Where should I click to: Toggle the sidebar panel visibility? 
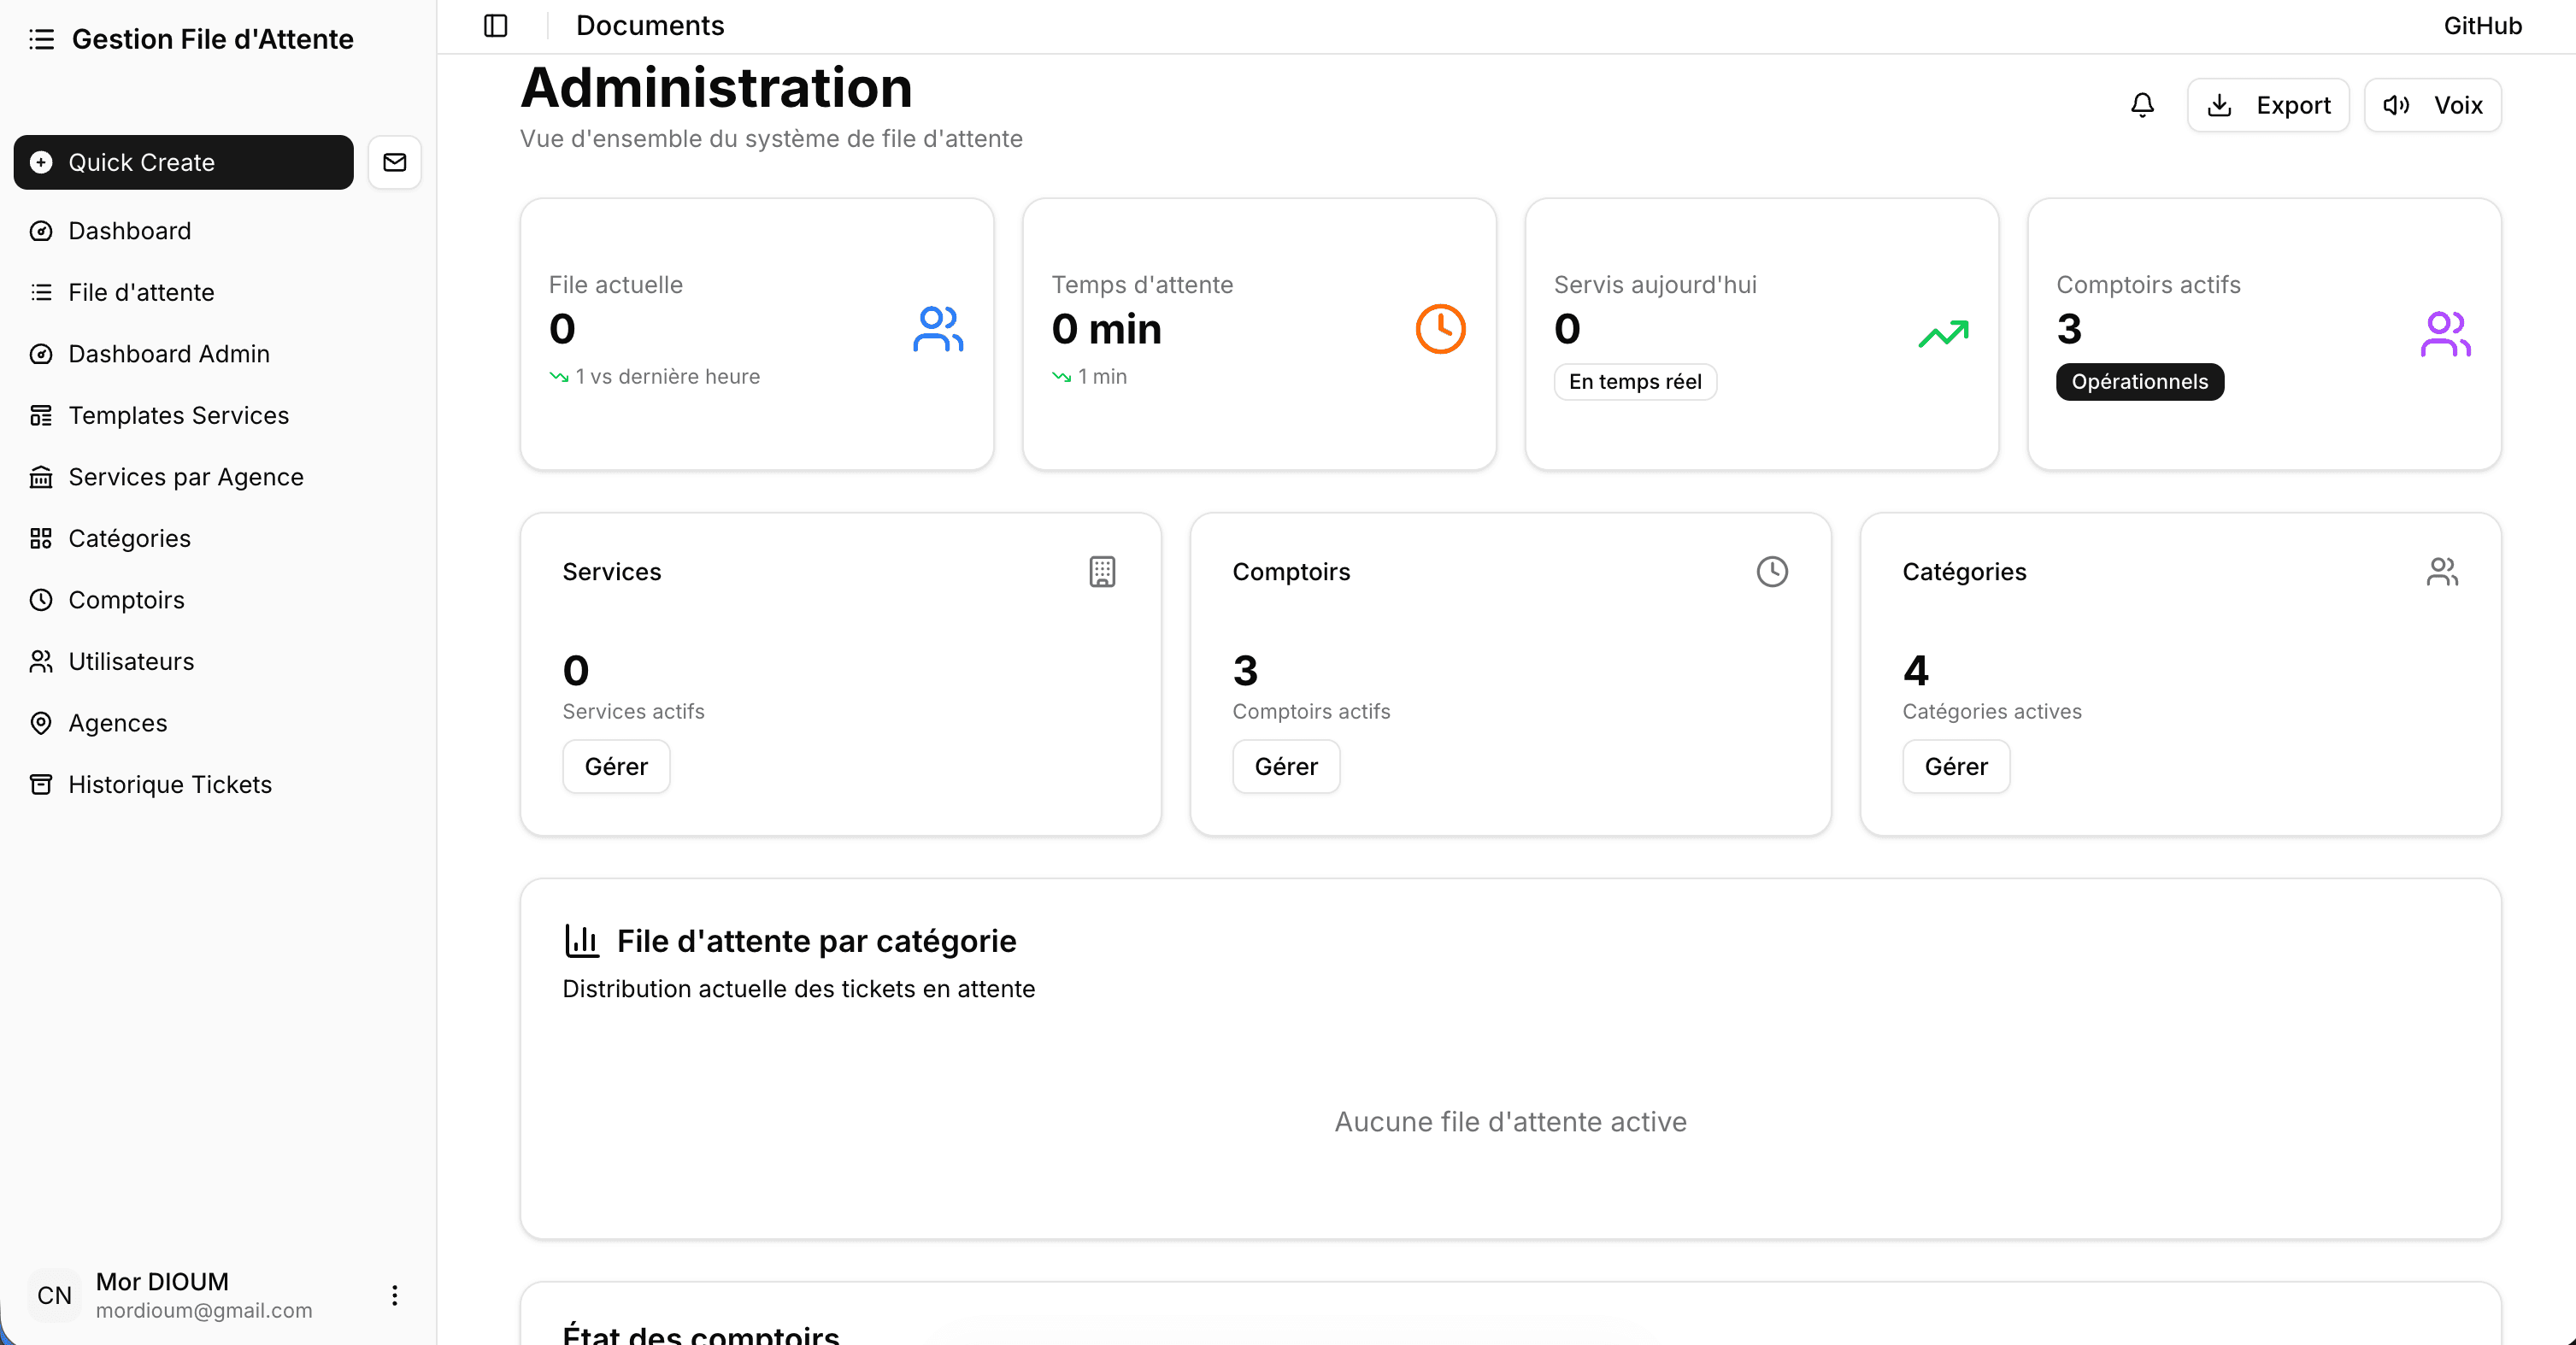click(495, 26)
